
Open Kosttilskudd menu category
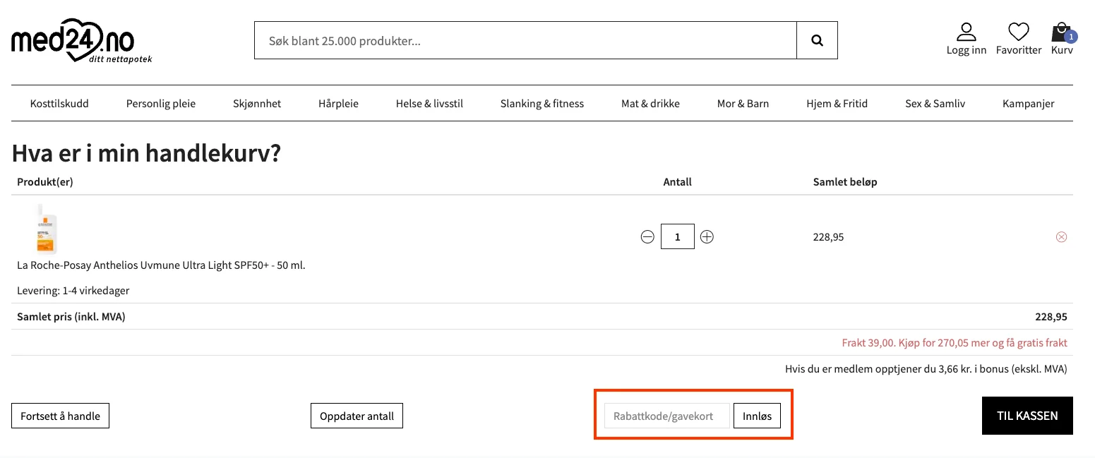(59, 103)
